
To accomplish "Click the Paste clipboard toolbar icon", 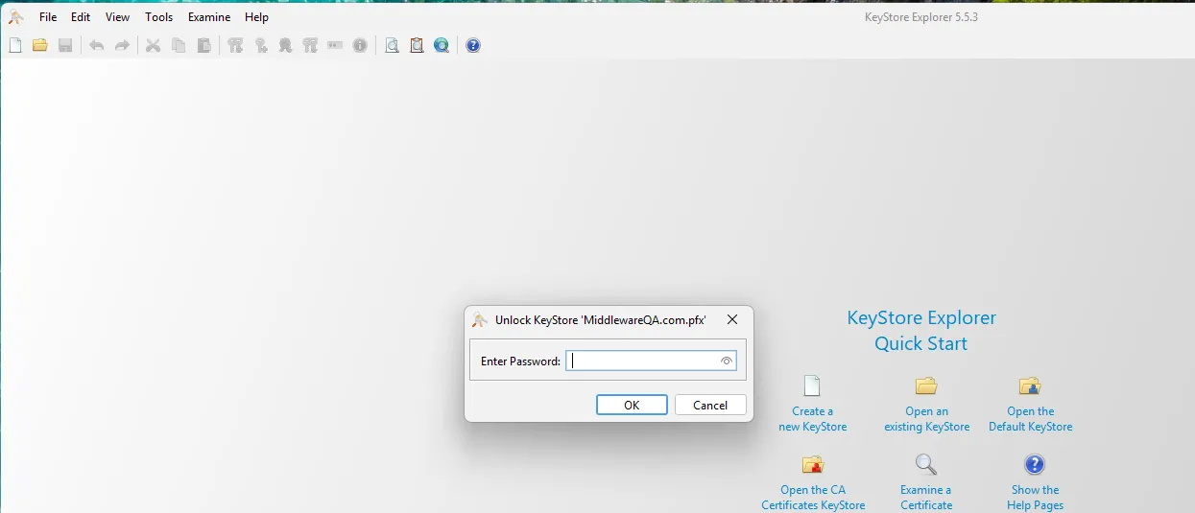I will 203,45.
